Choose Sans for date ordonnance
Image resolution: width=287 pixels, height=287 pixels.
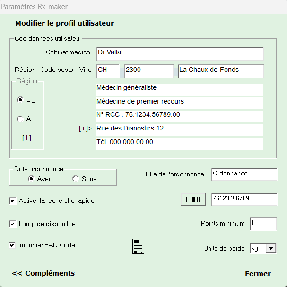click(x=75, y=179)
